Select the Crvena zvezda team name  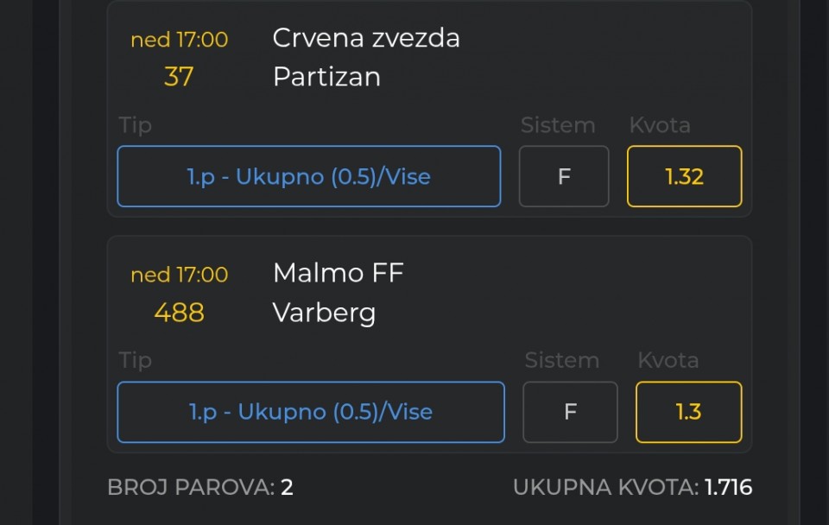point(366,38)
